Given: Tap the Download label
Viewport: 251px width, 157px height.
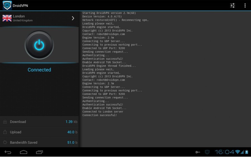Looking at the screenshot, I should (x=18, y=122).
